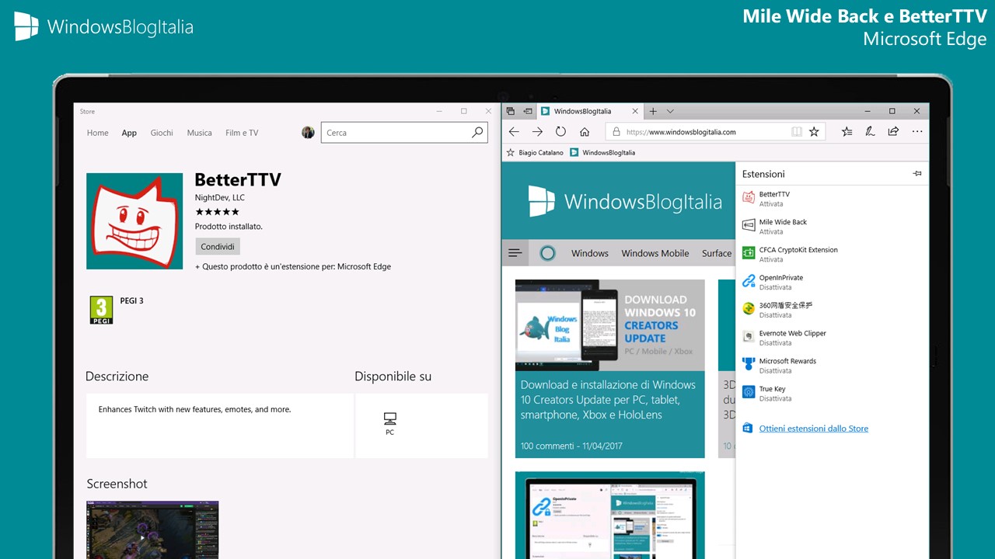This screenshot has height=559, width=995.
Task: Select the OpenInPrivate extension
Action: coord(832,282)
